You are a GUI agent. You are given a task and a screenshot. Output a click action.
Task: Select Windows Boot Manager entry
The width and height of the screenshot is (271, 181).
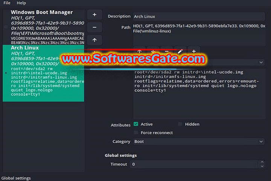tap(43, 27)
